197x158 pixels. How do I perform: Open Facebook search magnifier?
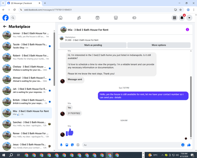tap(13, 18)
